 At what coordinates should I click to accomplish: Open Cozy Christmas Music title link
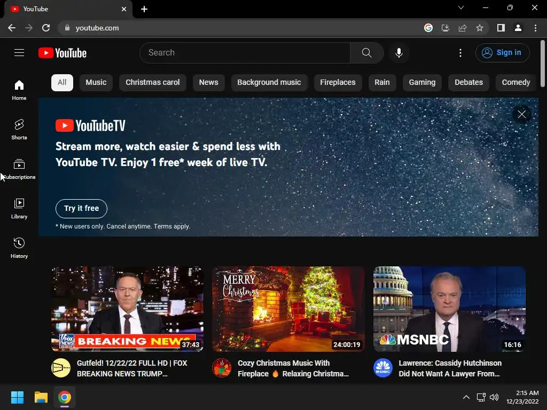293,368
